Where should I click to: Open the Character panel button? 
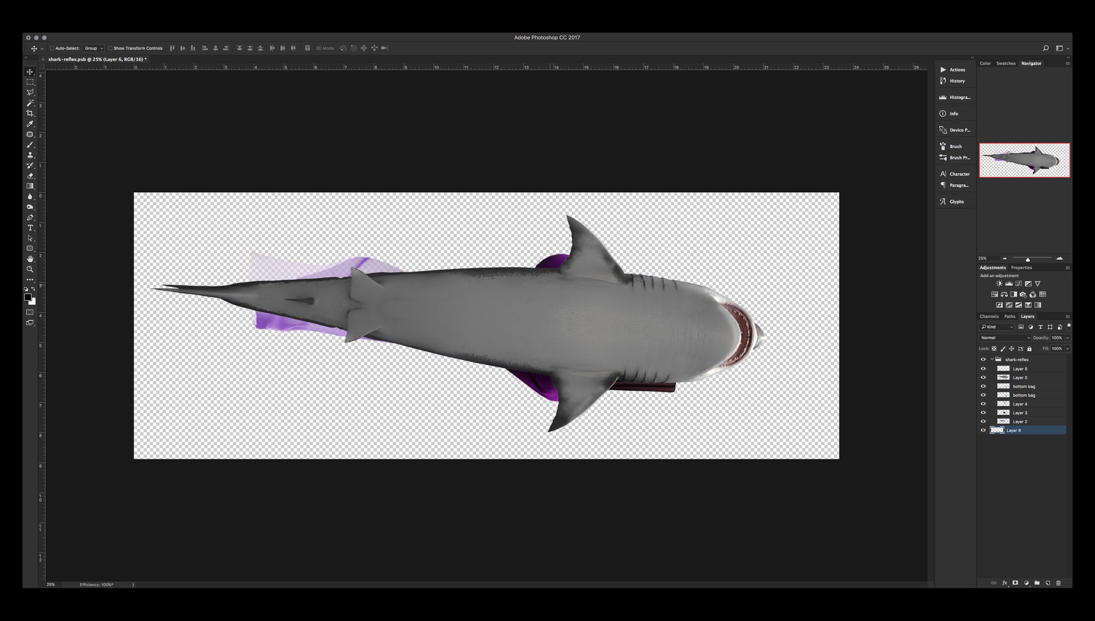point(955,174)
